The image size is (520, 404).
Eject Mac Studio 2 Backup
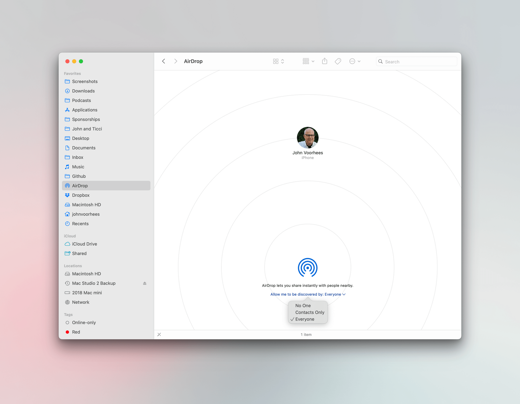pyautogui.click(x=145, y=283)
